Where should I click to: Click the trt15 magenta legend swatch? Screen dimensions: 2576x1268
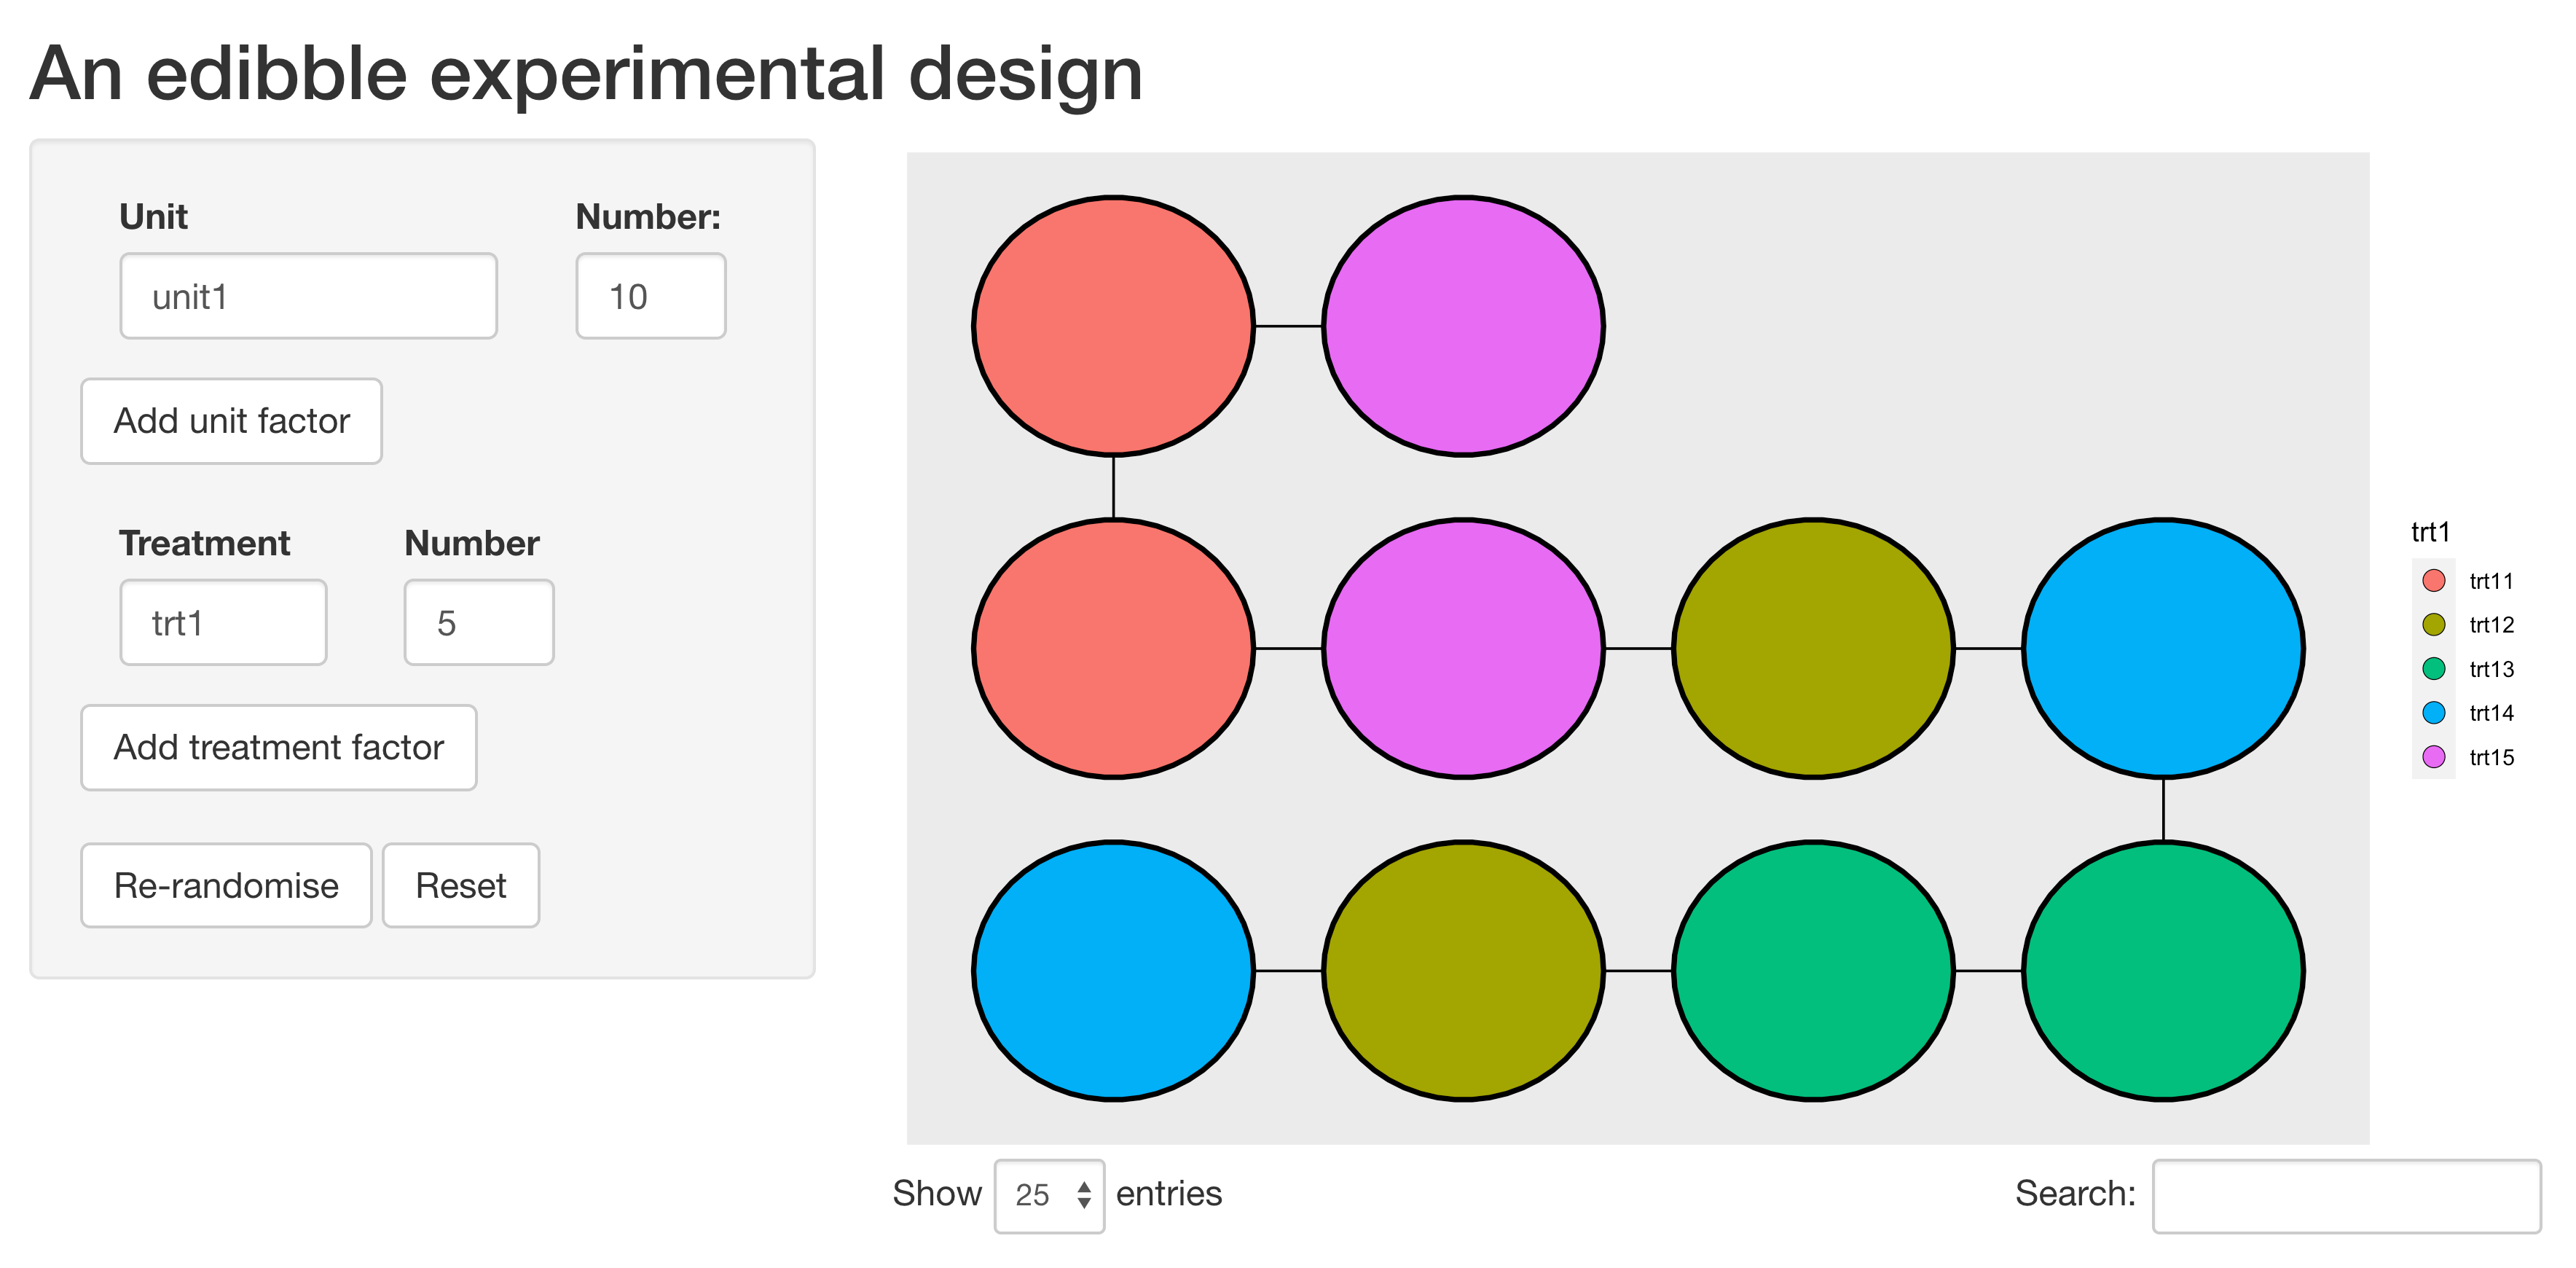2434,757
